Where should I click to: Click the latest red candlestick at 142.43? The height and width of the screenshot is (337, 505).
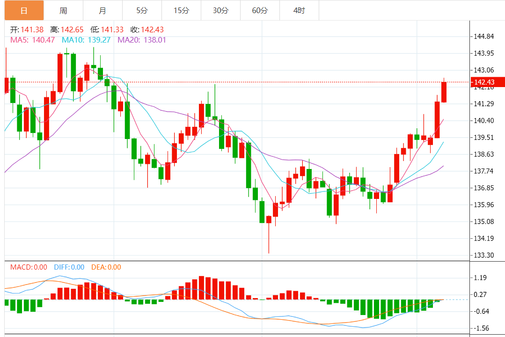[x=444, y=92]
